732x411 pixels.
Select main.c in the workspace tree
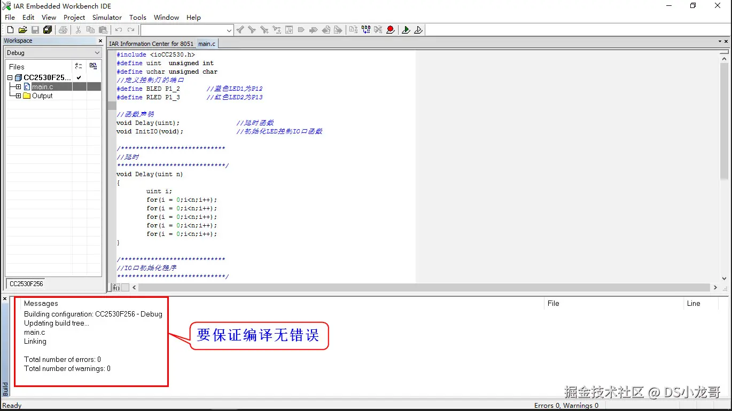(42, 86)
